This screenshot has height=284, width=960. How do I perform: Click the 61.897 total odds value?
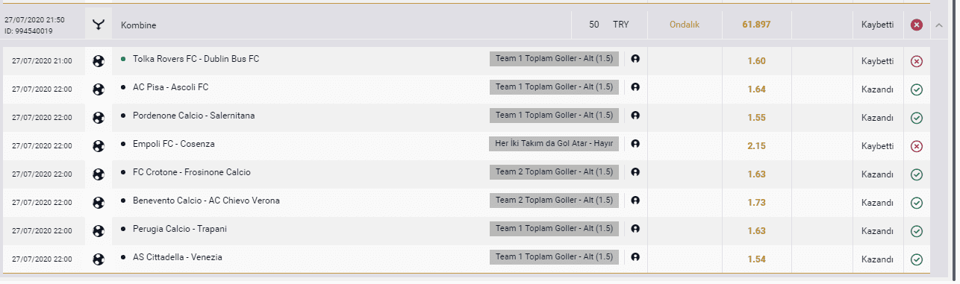(756, 25)
